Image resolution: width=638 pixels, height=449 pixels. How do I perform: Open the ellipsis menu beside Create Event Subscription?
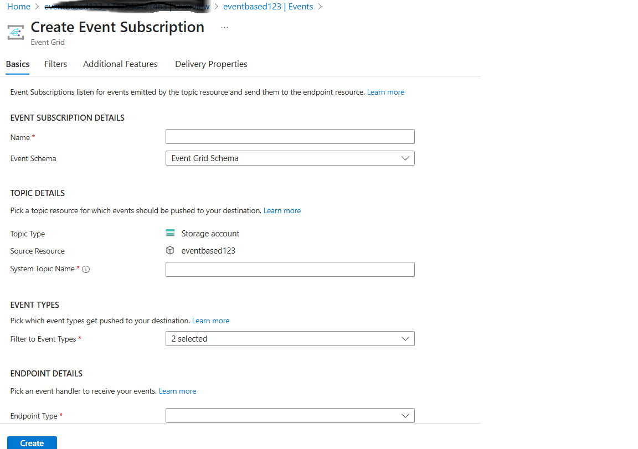224,26
